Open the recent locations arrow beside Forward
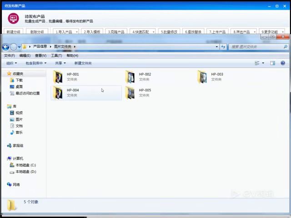 tap(19, 47)
